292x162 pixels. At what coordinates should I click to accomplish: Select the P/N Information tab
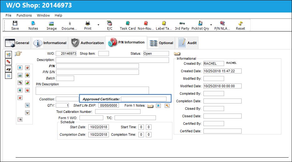pyautogui.click(x=126, y=43)
